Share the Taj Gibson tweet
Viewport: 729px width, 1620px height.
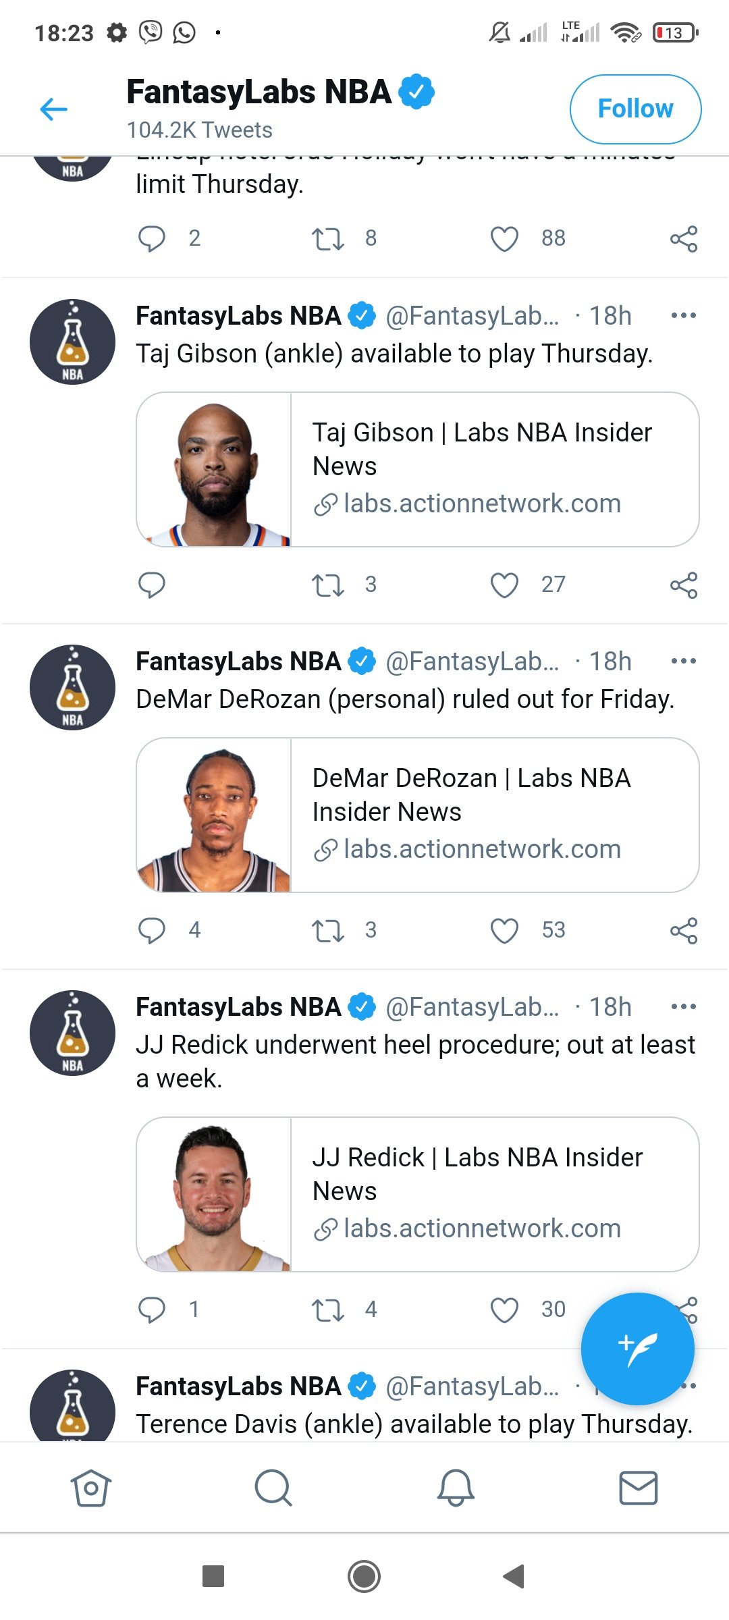[x=683, y=585]
